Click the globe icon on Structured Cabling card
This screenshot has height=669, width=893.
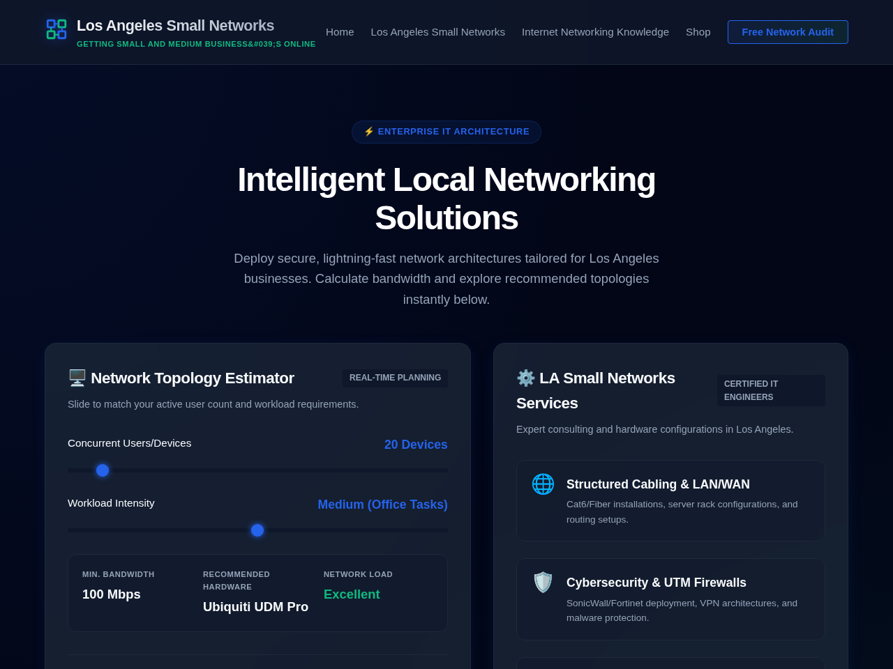(543, 484)
